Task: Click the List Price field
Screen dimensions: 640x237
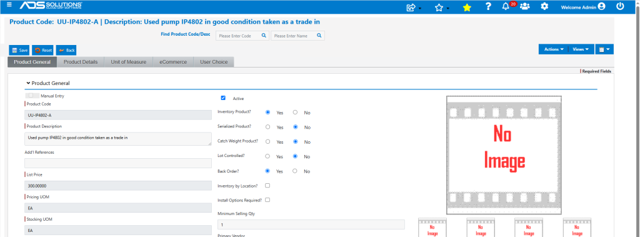Action: 118,186
